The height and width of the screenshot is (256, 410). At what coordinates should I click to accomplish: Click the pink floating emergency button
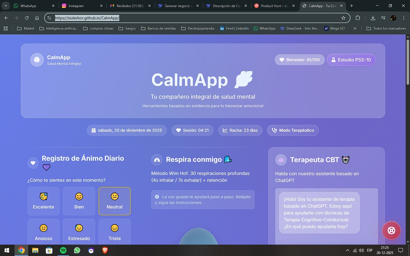point(391,230)
